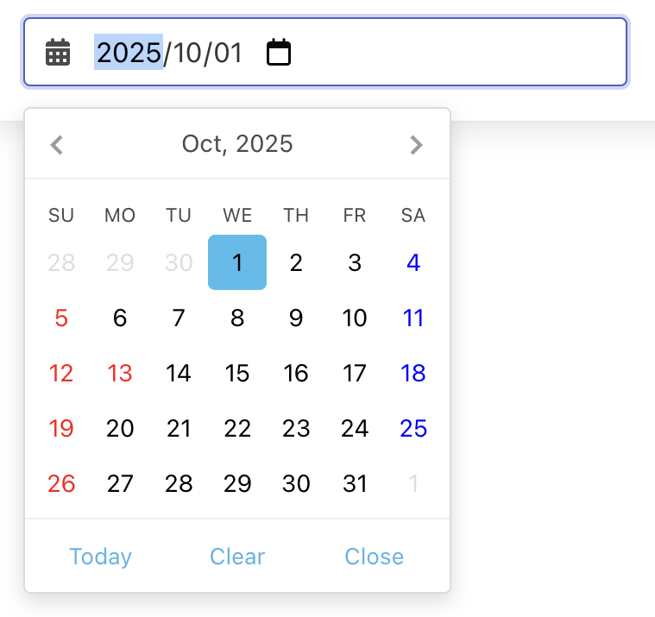Click greyed-out September 28 date
This screenshot has height=617, width=655.
point(61,263)
